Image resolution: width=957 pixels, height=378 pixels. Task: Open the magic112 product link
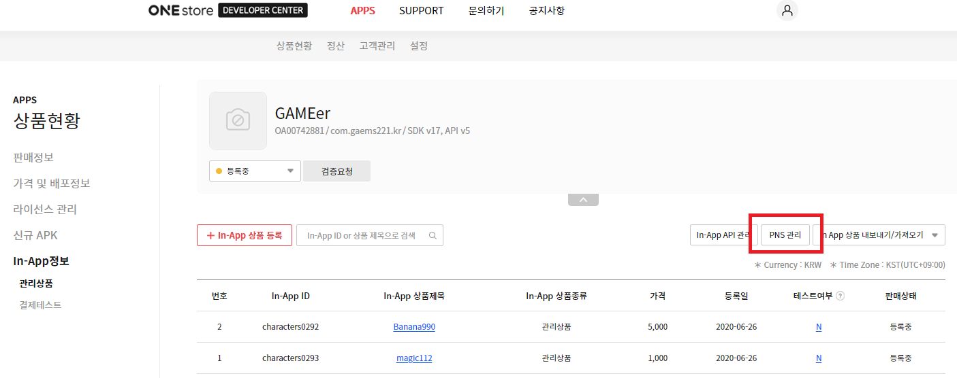[x=414, y=358]
